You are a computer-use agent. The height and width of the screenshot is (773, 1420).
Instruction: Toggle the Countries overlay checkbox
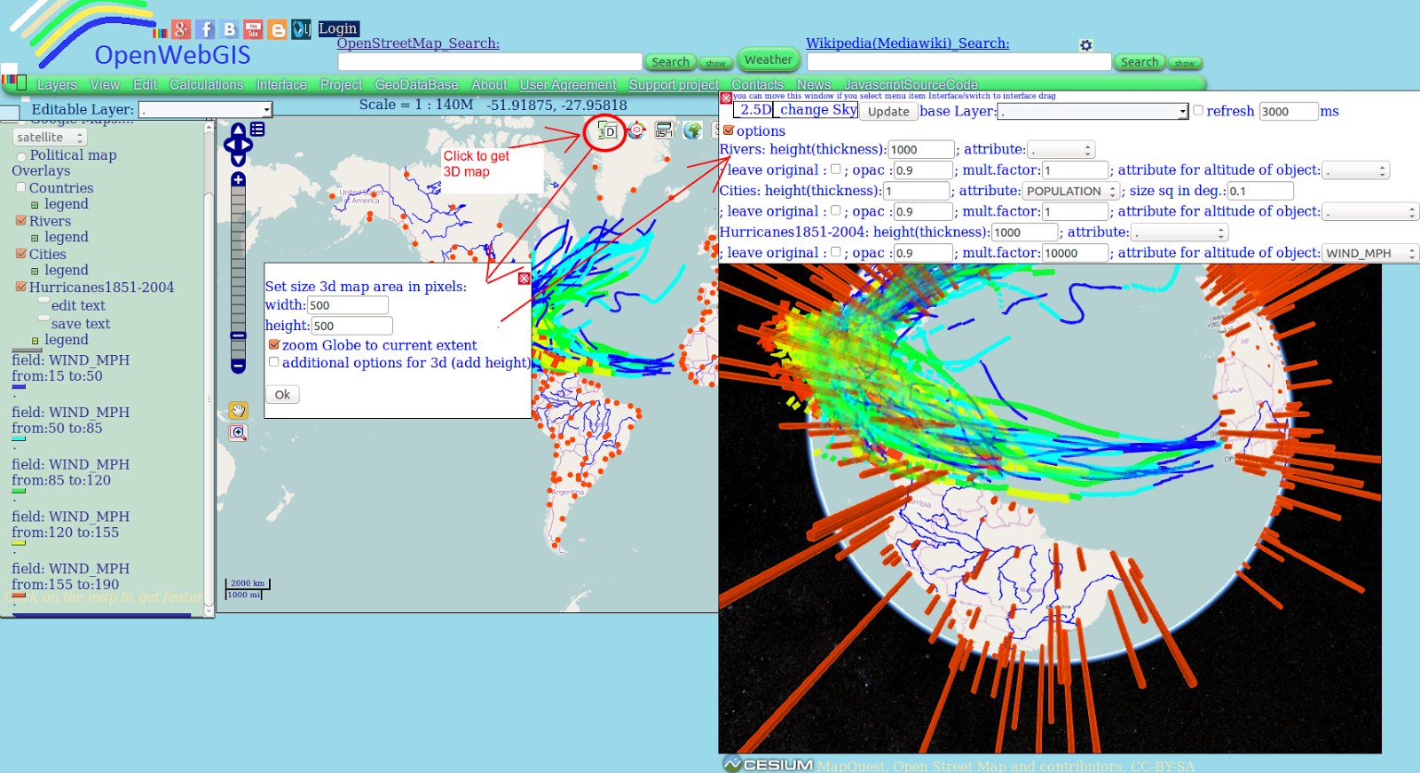[21, 187]
